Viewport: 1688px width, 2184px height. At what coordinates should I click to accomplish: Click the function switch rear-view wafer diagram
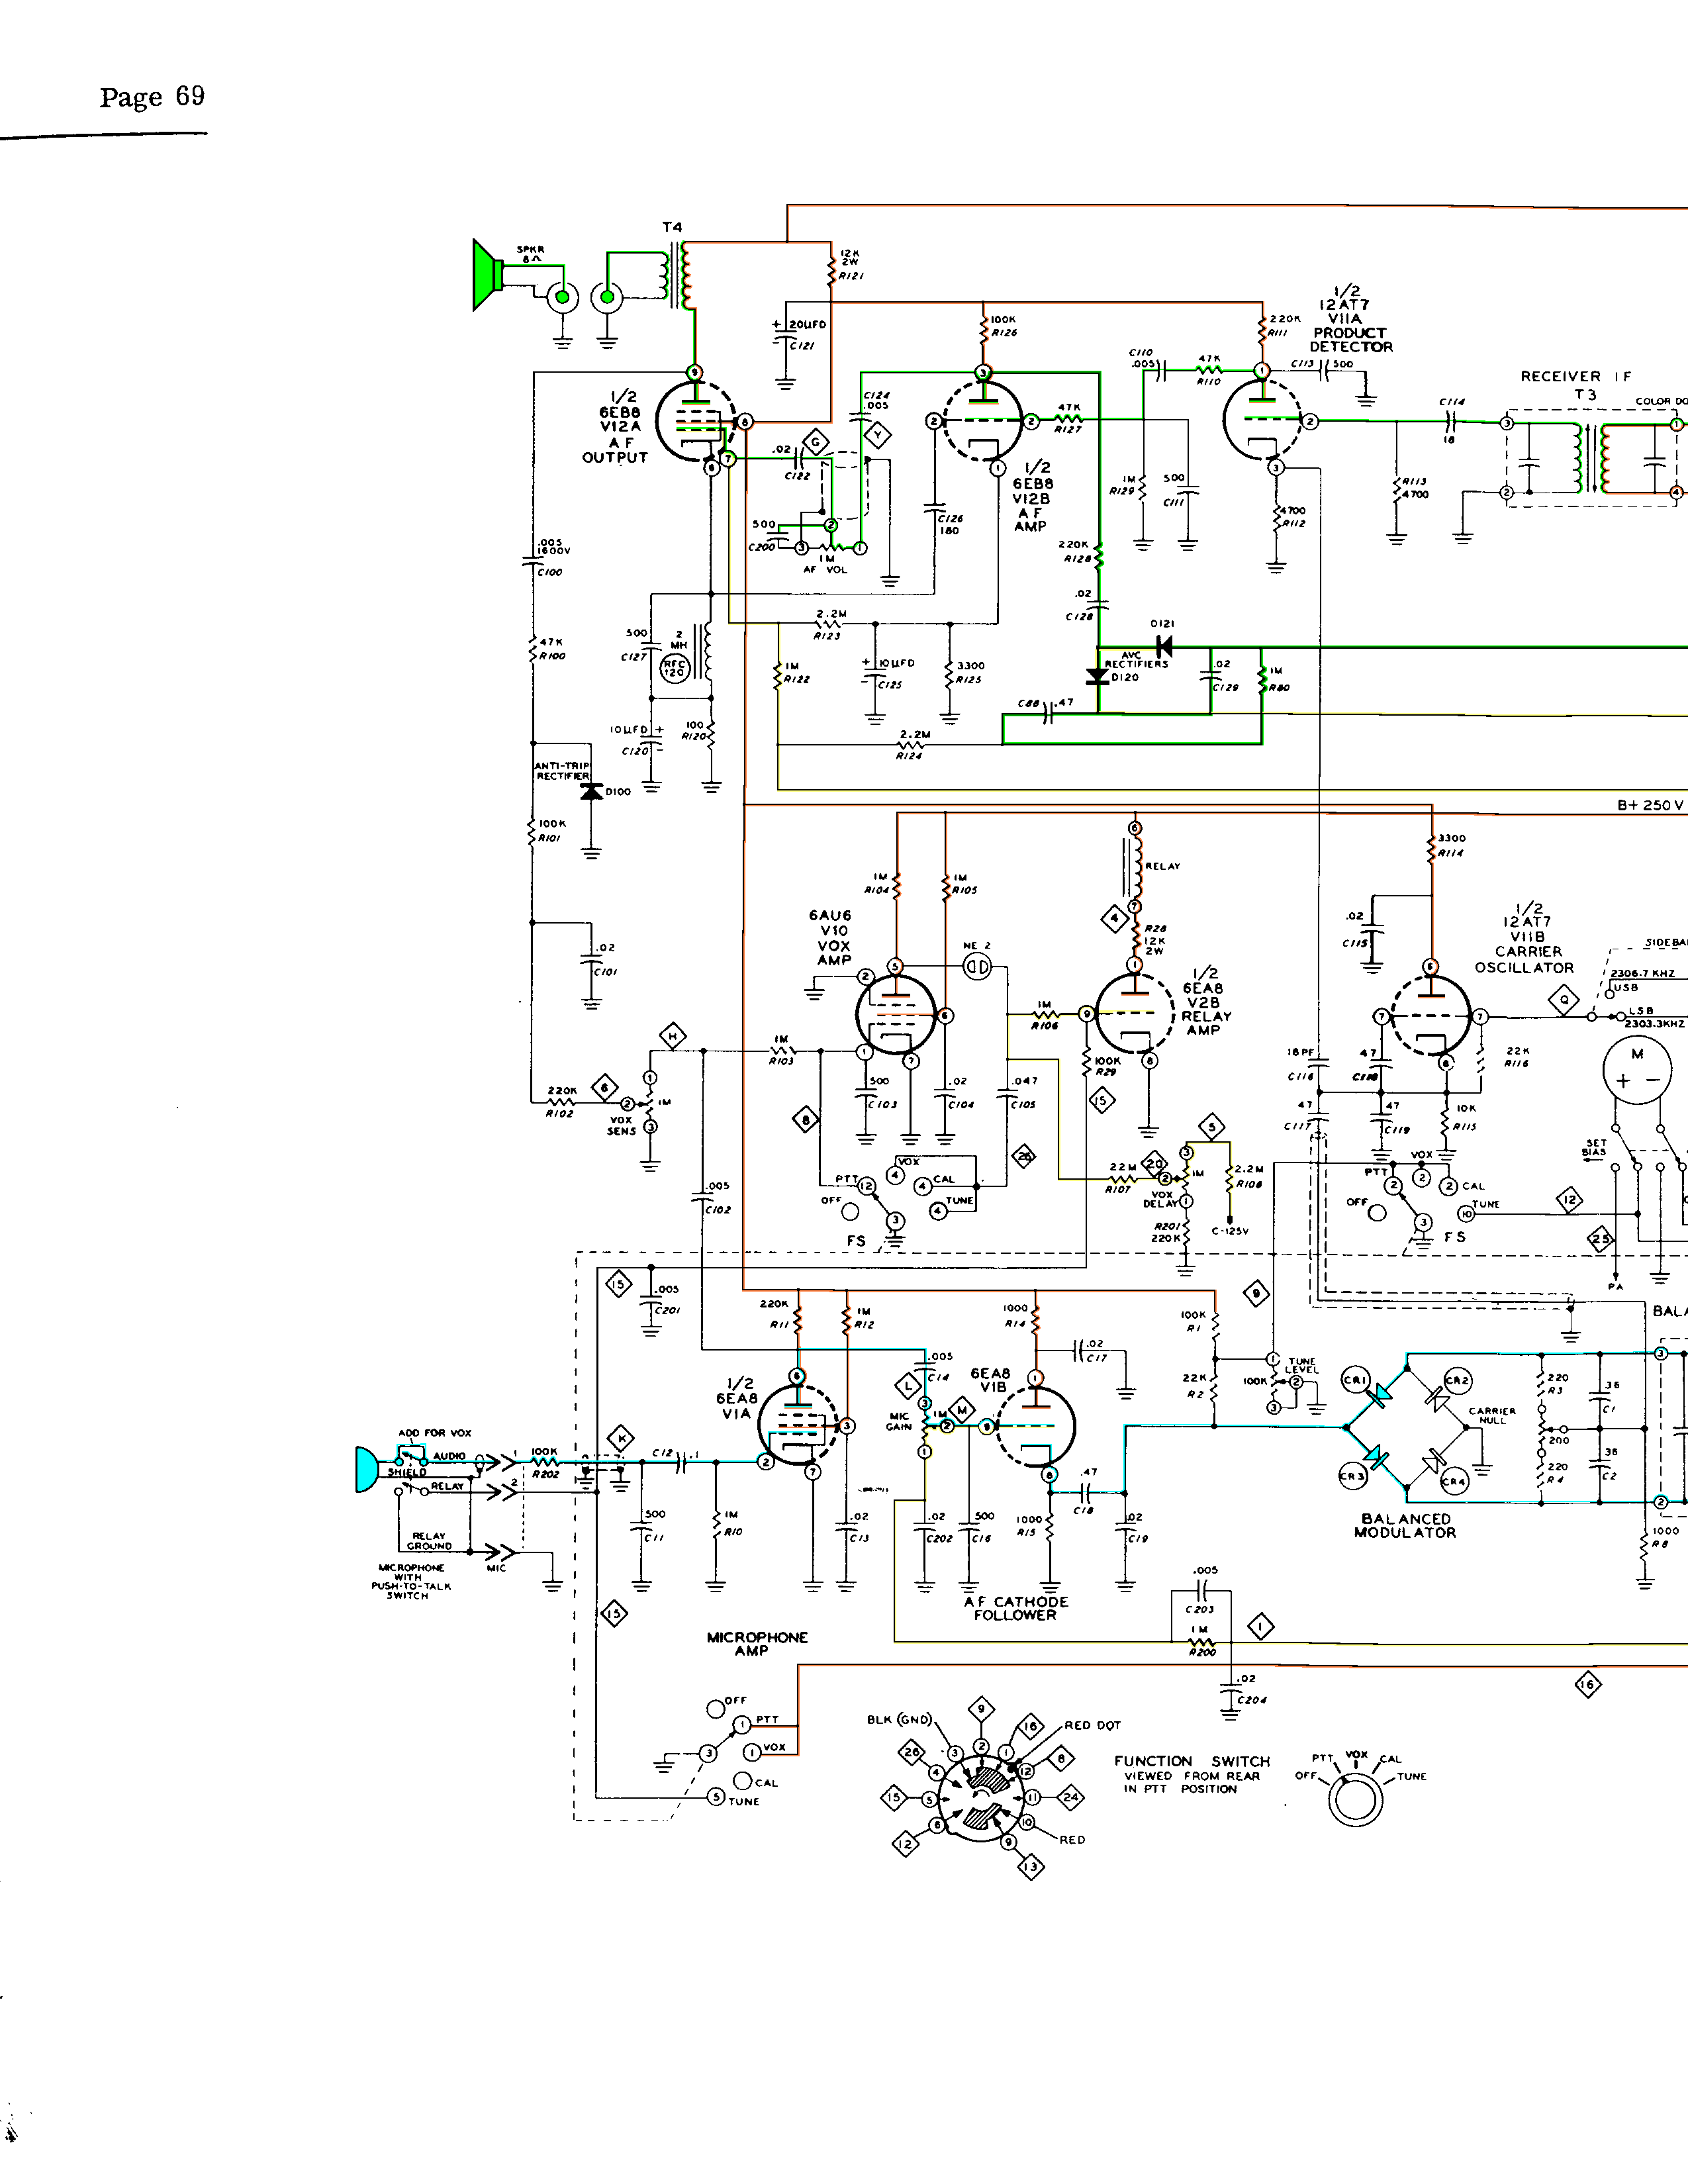pyautogui.click(x=981, y=1798)
